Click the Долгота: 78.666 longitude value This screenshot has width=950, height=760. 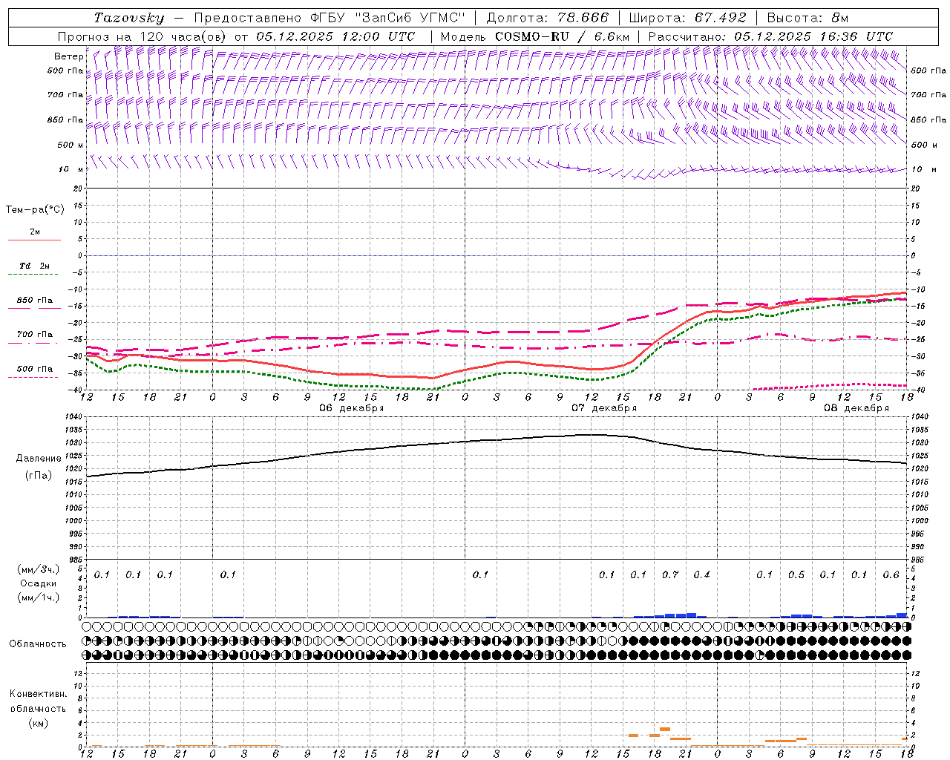point(547,18)
